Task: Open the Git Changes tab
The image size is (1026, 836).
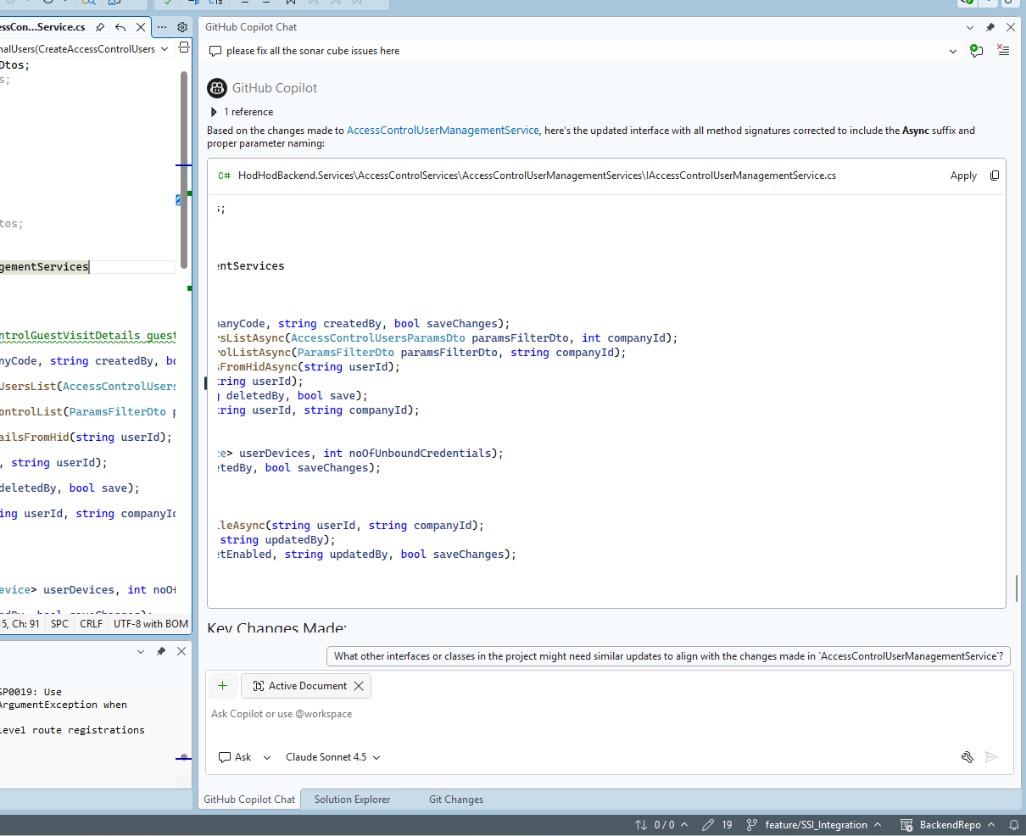Action: tap(455, 799)
